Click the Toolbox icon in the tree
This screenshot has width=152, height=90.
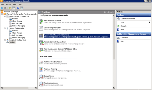click(8, 42)
